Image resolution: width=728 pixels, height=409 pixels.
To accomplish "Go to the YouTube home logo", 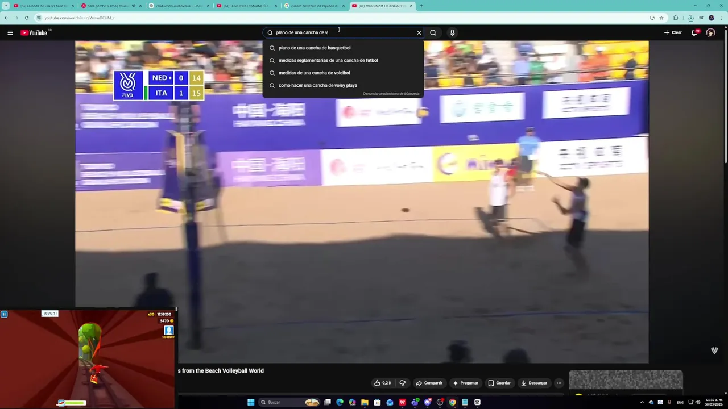I will pos(35,32).
